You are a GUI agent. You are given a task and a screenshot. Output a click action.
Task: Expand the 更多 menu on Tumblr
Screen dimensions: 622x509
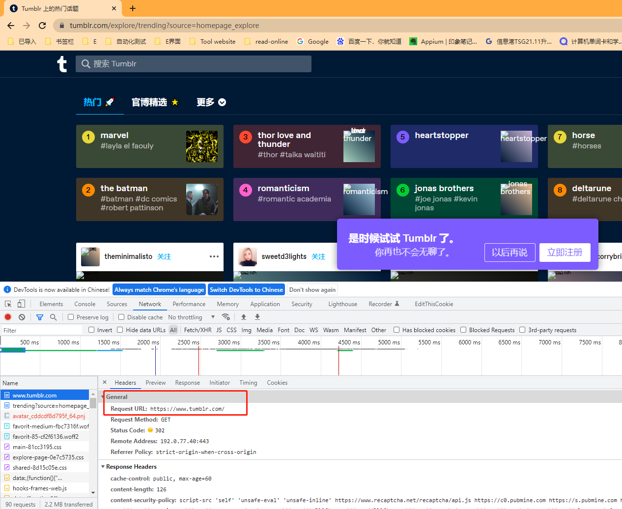[x=211, y=102]
